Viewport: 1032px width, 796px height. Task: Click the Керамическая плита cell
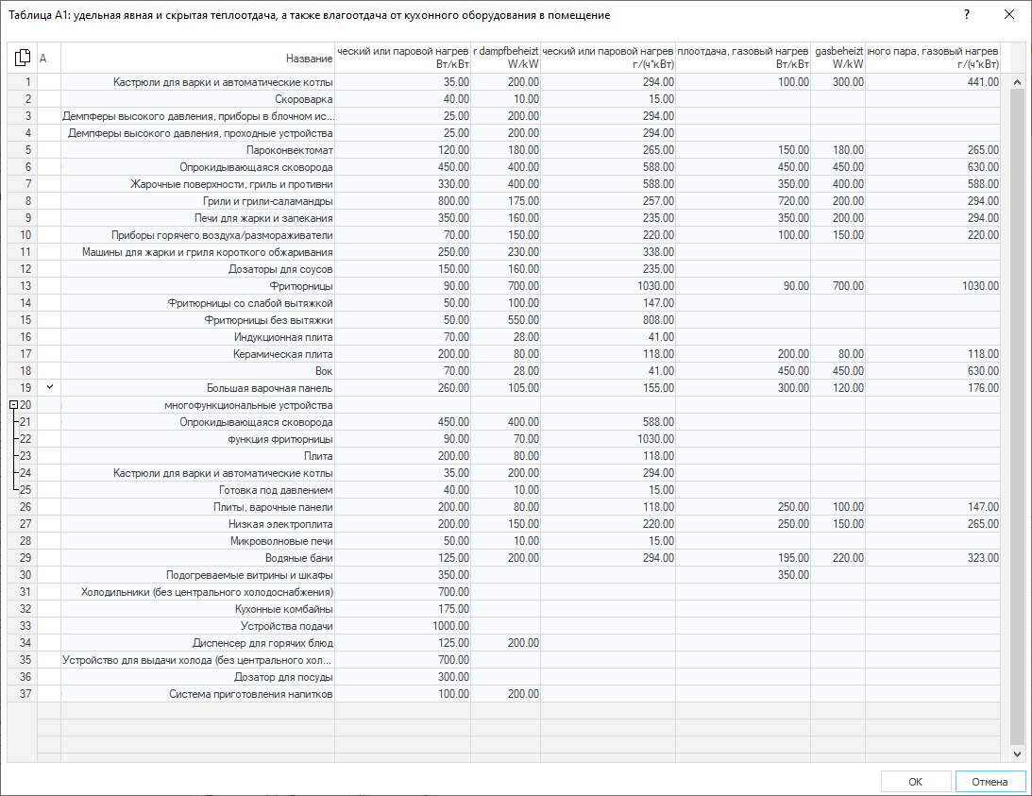197,354
